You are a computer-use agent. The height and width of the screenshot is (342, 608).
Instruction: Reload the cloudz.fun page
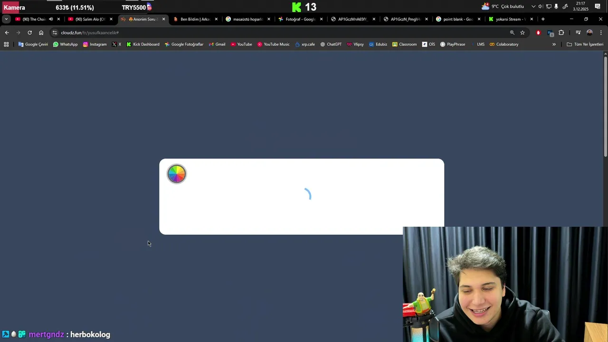coord(29,32)
